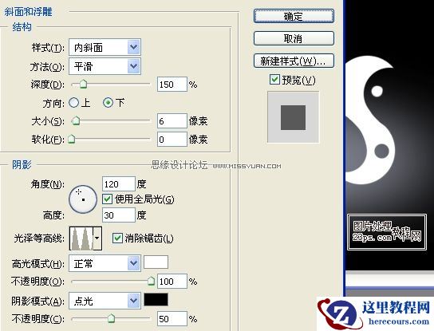Viewport: 434px width, 331px height.
Task: Toggle the 预览(V) checkbox
Action: 274,80
